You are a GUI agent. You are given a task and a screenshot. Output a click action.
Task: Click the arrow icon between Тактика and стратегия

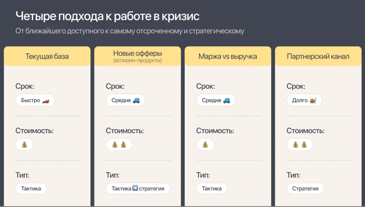[x=135, y=188]
